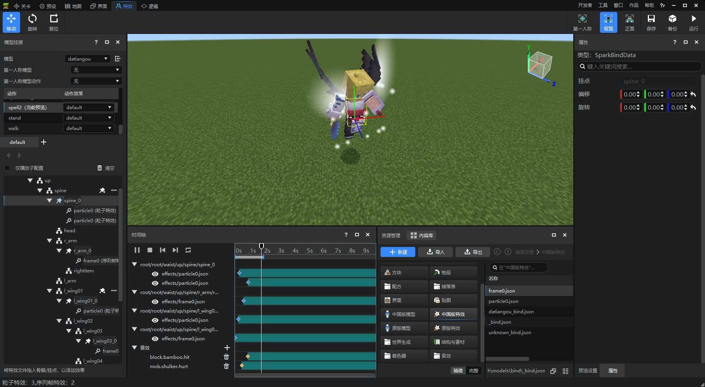This screenshot has width=705, height=387.
Task: Open the 预设 menu tab
Action: click(x=48, y=6)
